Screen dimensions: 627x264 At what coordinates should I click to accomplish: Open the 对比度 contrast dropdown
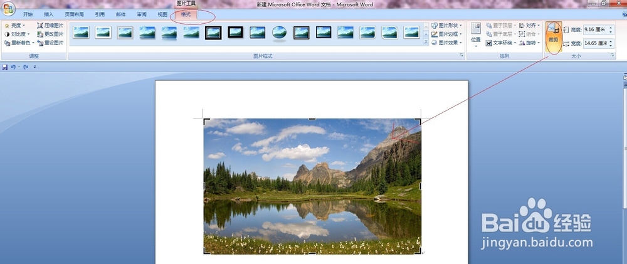point(17,34)
